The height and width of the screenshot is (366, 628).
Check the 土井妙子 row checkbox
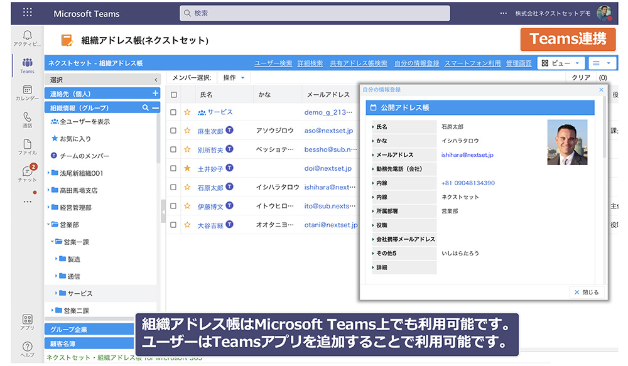point(173,168)
